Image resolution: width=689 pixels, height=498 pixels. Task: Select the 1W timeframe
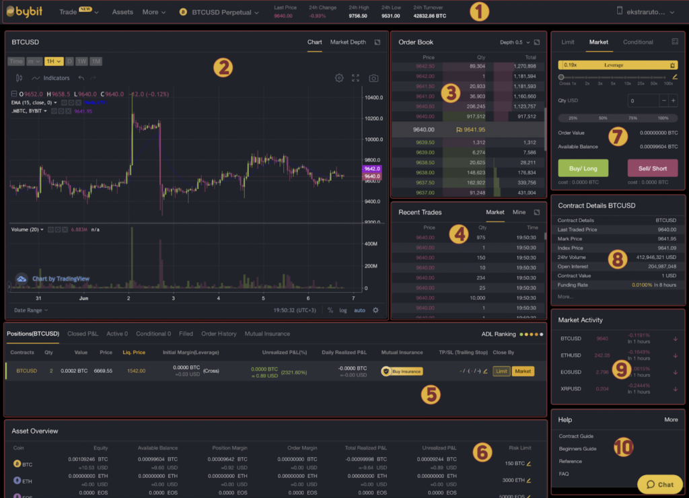coord(81,61)
